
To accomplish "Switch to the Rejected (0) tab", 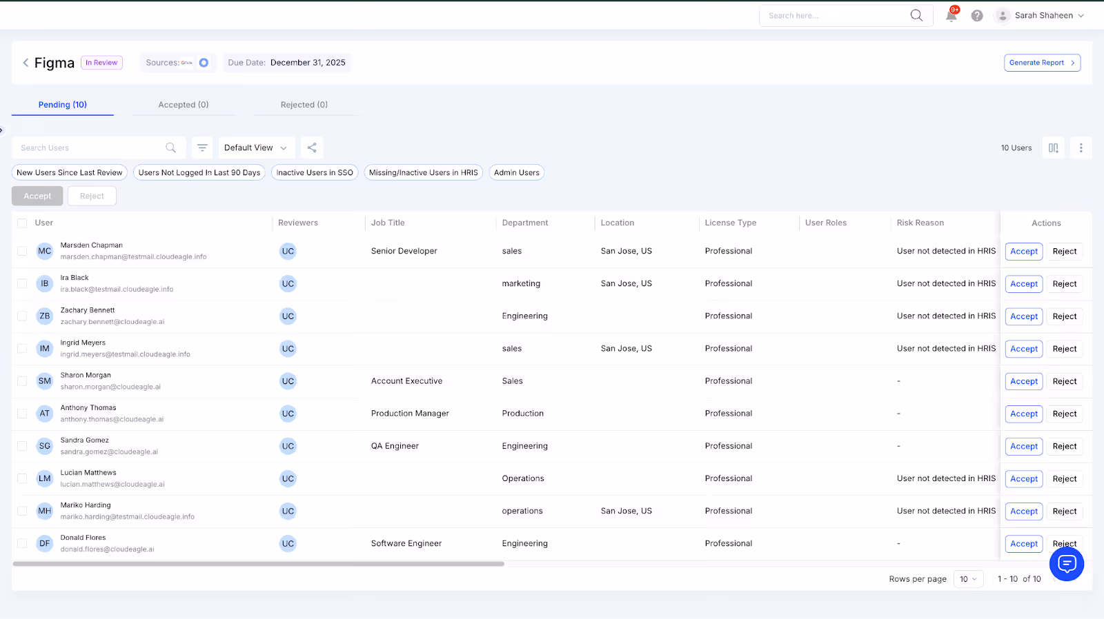I will pos(304,105).
